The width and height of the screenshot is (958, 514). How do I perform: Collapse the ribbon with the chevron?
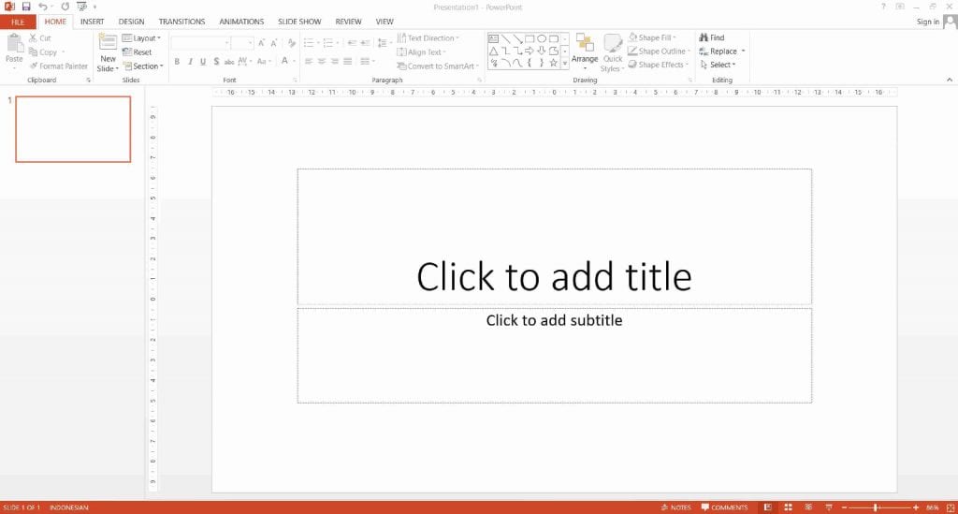point(950,80)
